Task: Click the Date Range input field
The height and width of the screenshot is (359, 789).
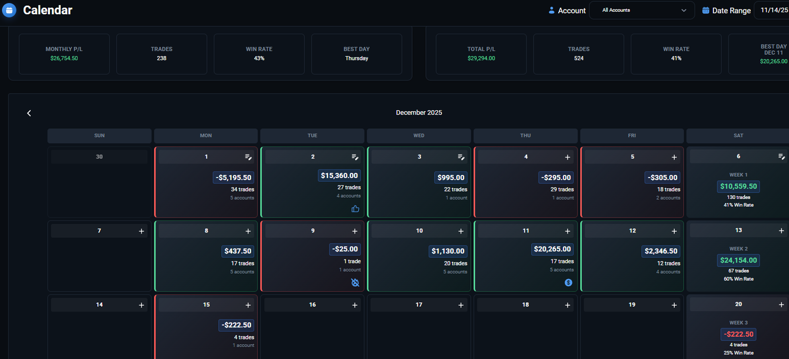Action: tap(773, 10)
